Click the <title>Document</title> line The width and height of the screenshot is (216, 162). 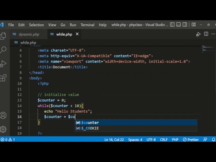click(x=62, y=67)
